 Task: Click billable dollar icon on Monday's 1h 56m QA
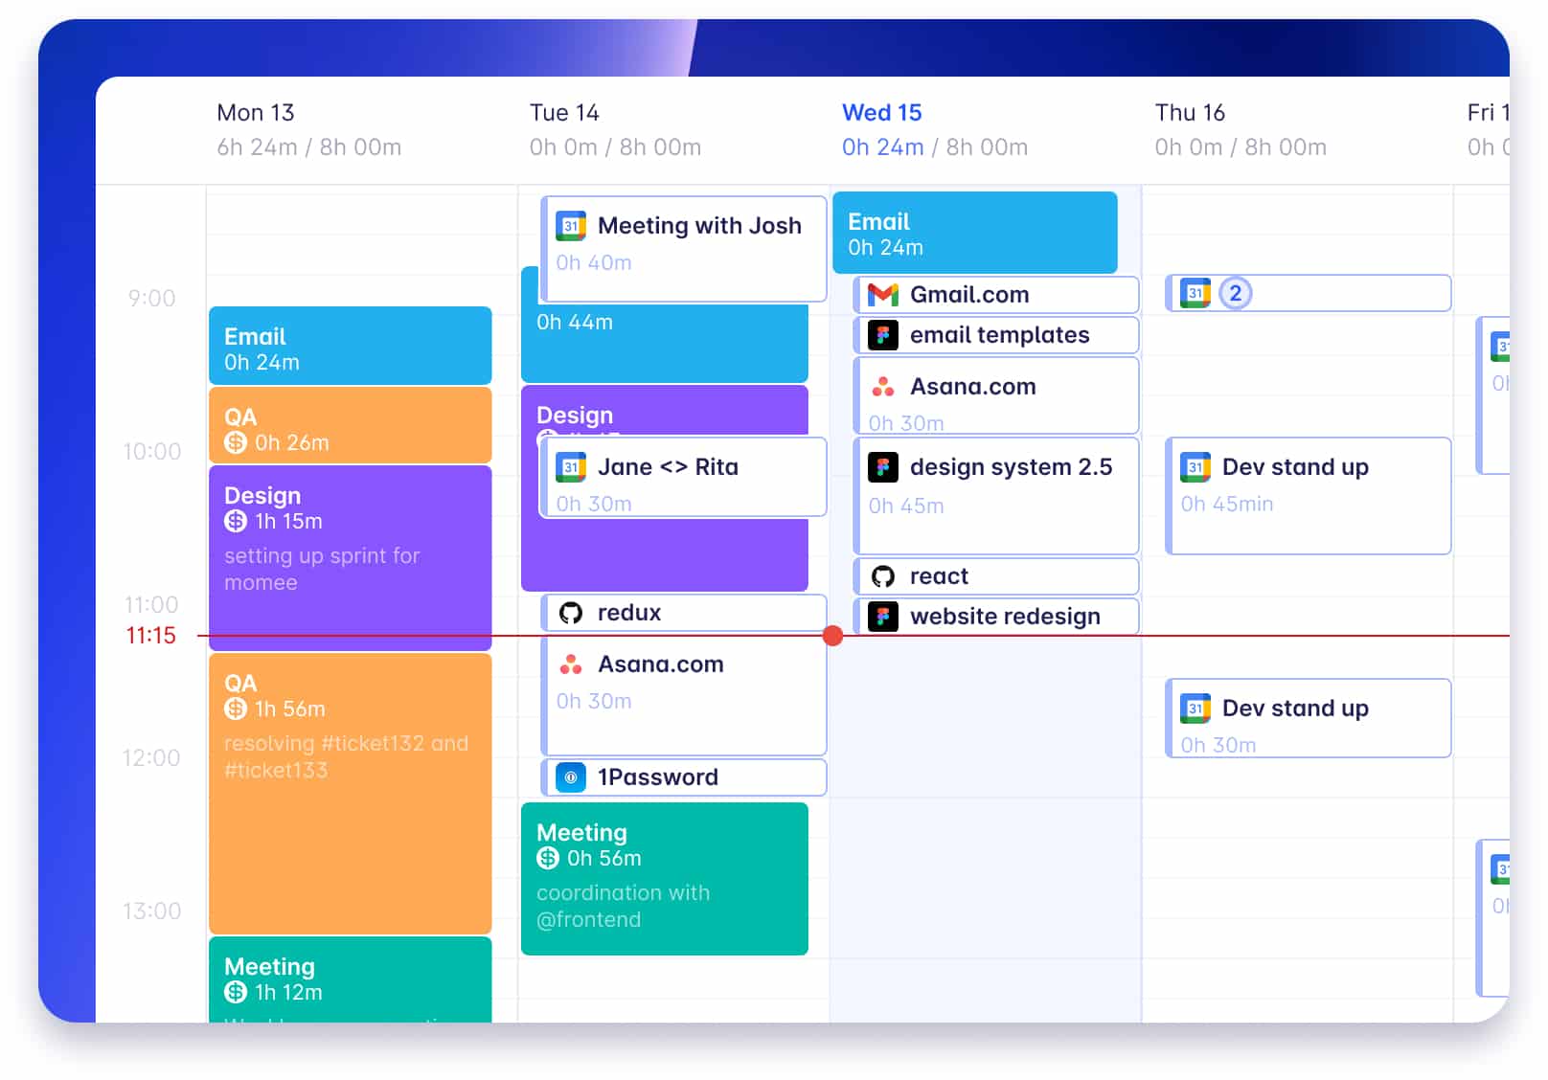(236, 709)
